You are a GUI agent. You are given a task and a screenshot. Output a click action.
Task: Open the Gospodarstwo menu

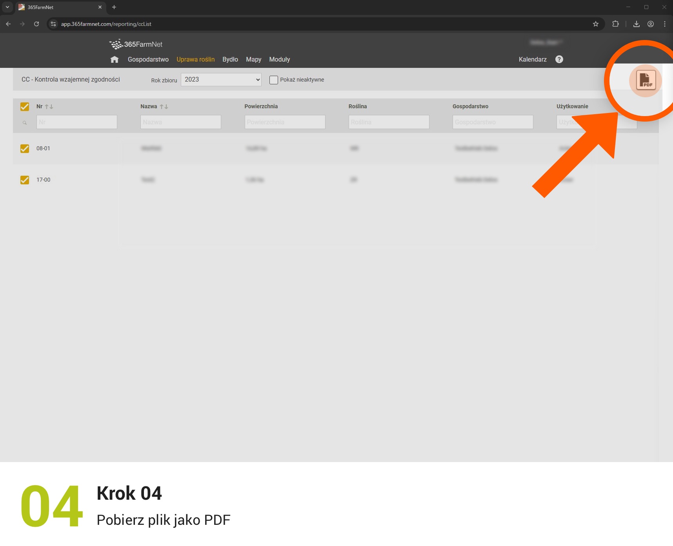click(148, 60)
